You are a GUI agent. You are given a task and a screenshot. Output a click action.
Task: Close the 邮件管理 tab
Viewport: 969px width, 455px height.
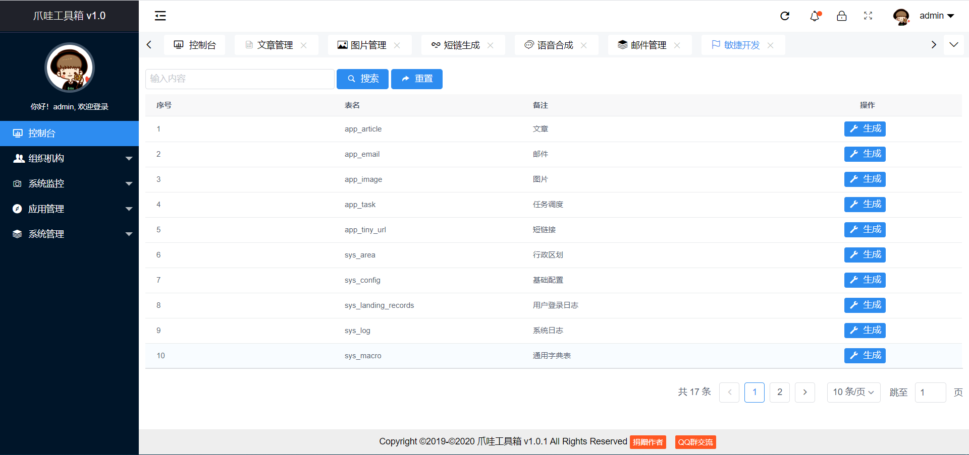click(x=677, y=45)
